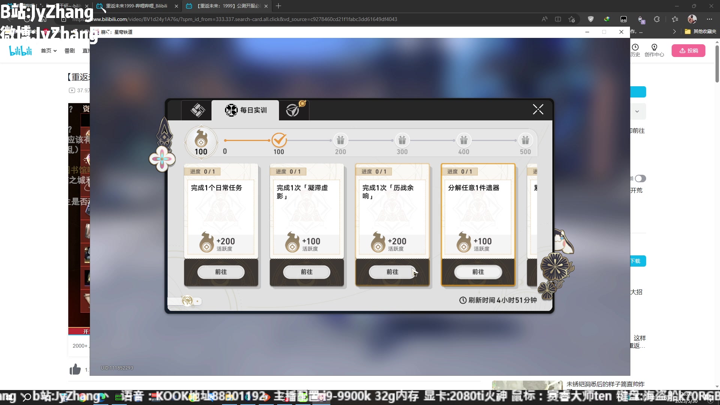720x405 pixels.
Task: Like the video with thumbs-up icon
Action: pos(75,369)
